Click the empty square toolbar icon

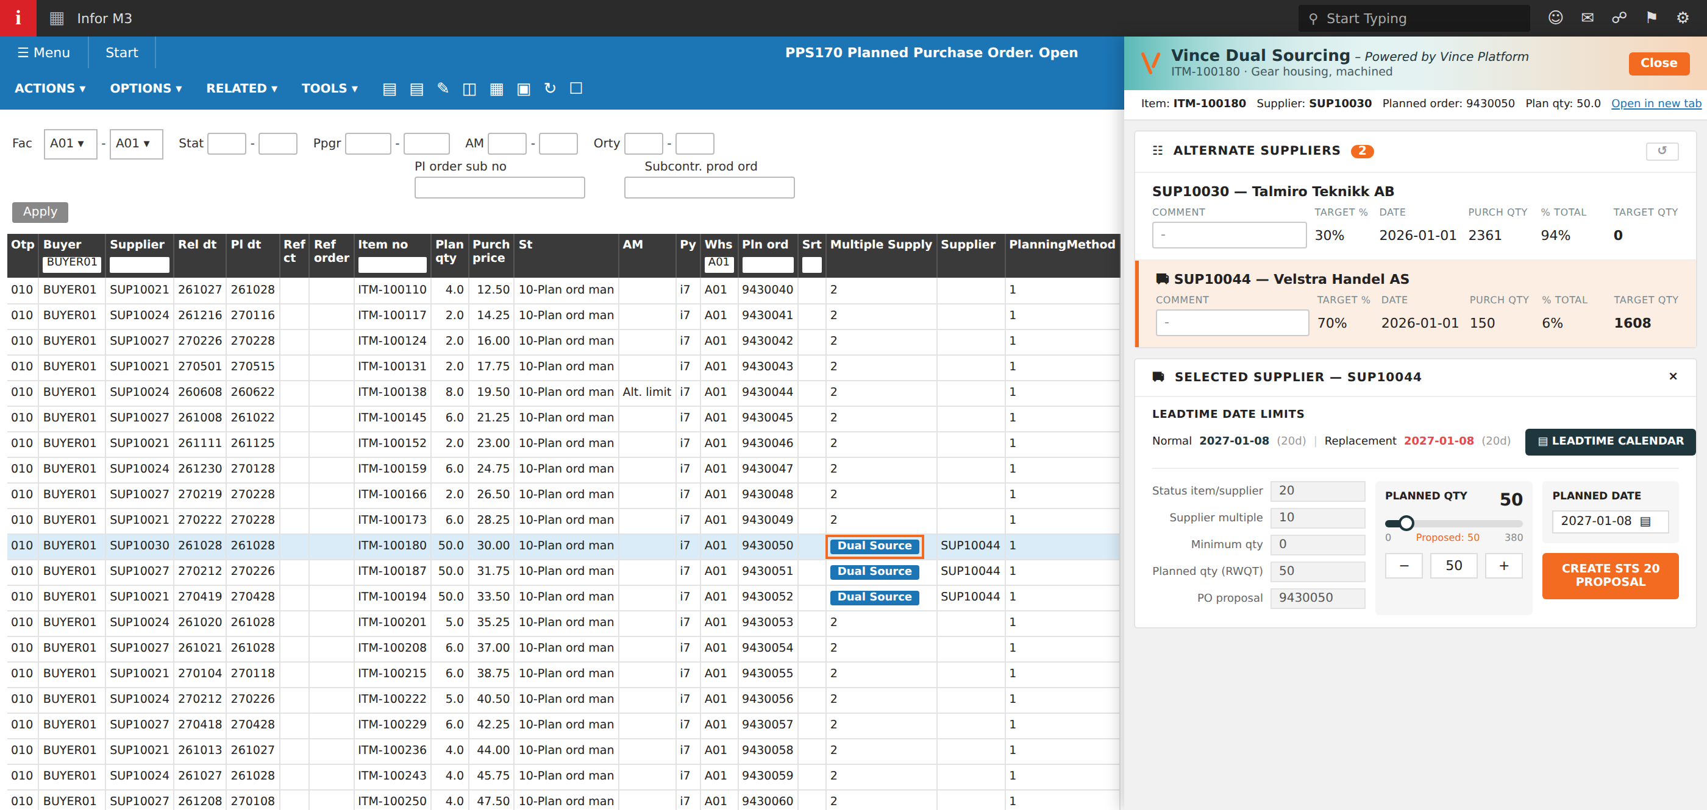576,88
